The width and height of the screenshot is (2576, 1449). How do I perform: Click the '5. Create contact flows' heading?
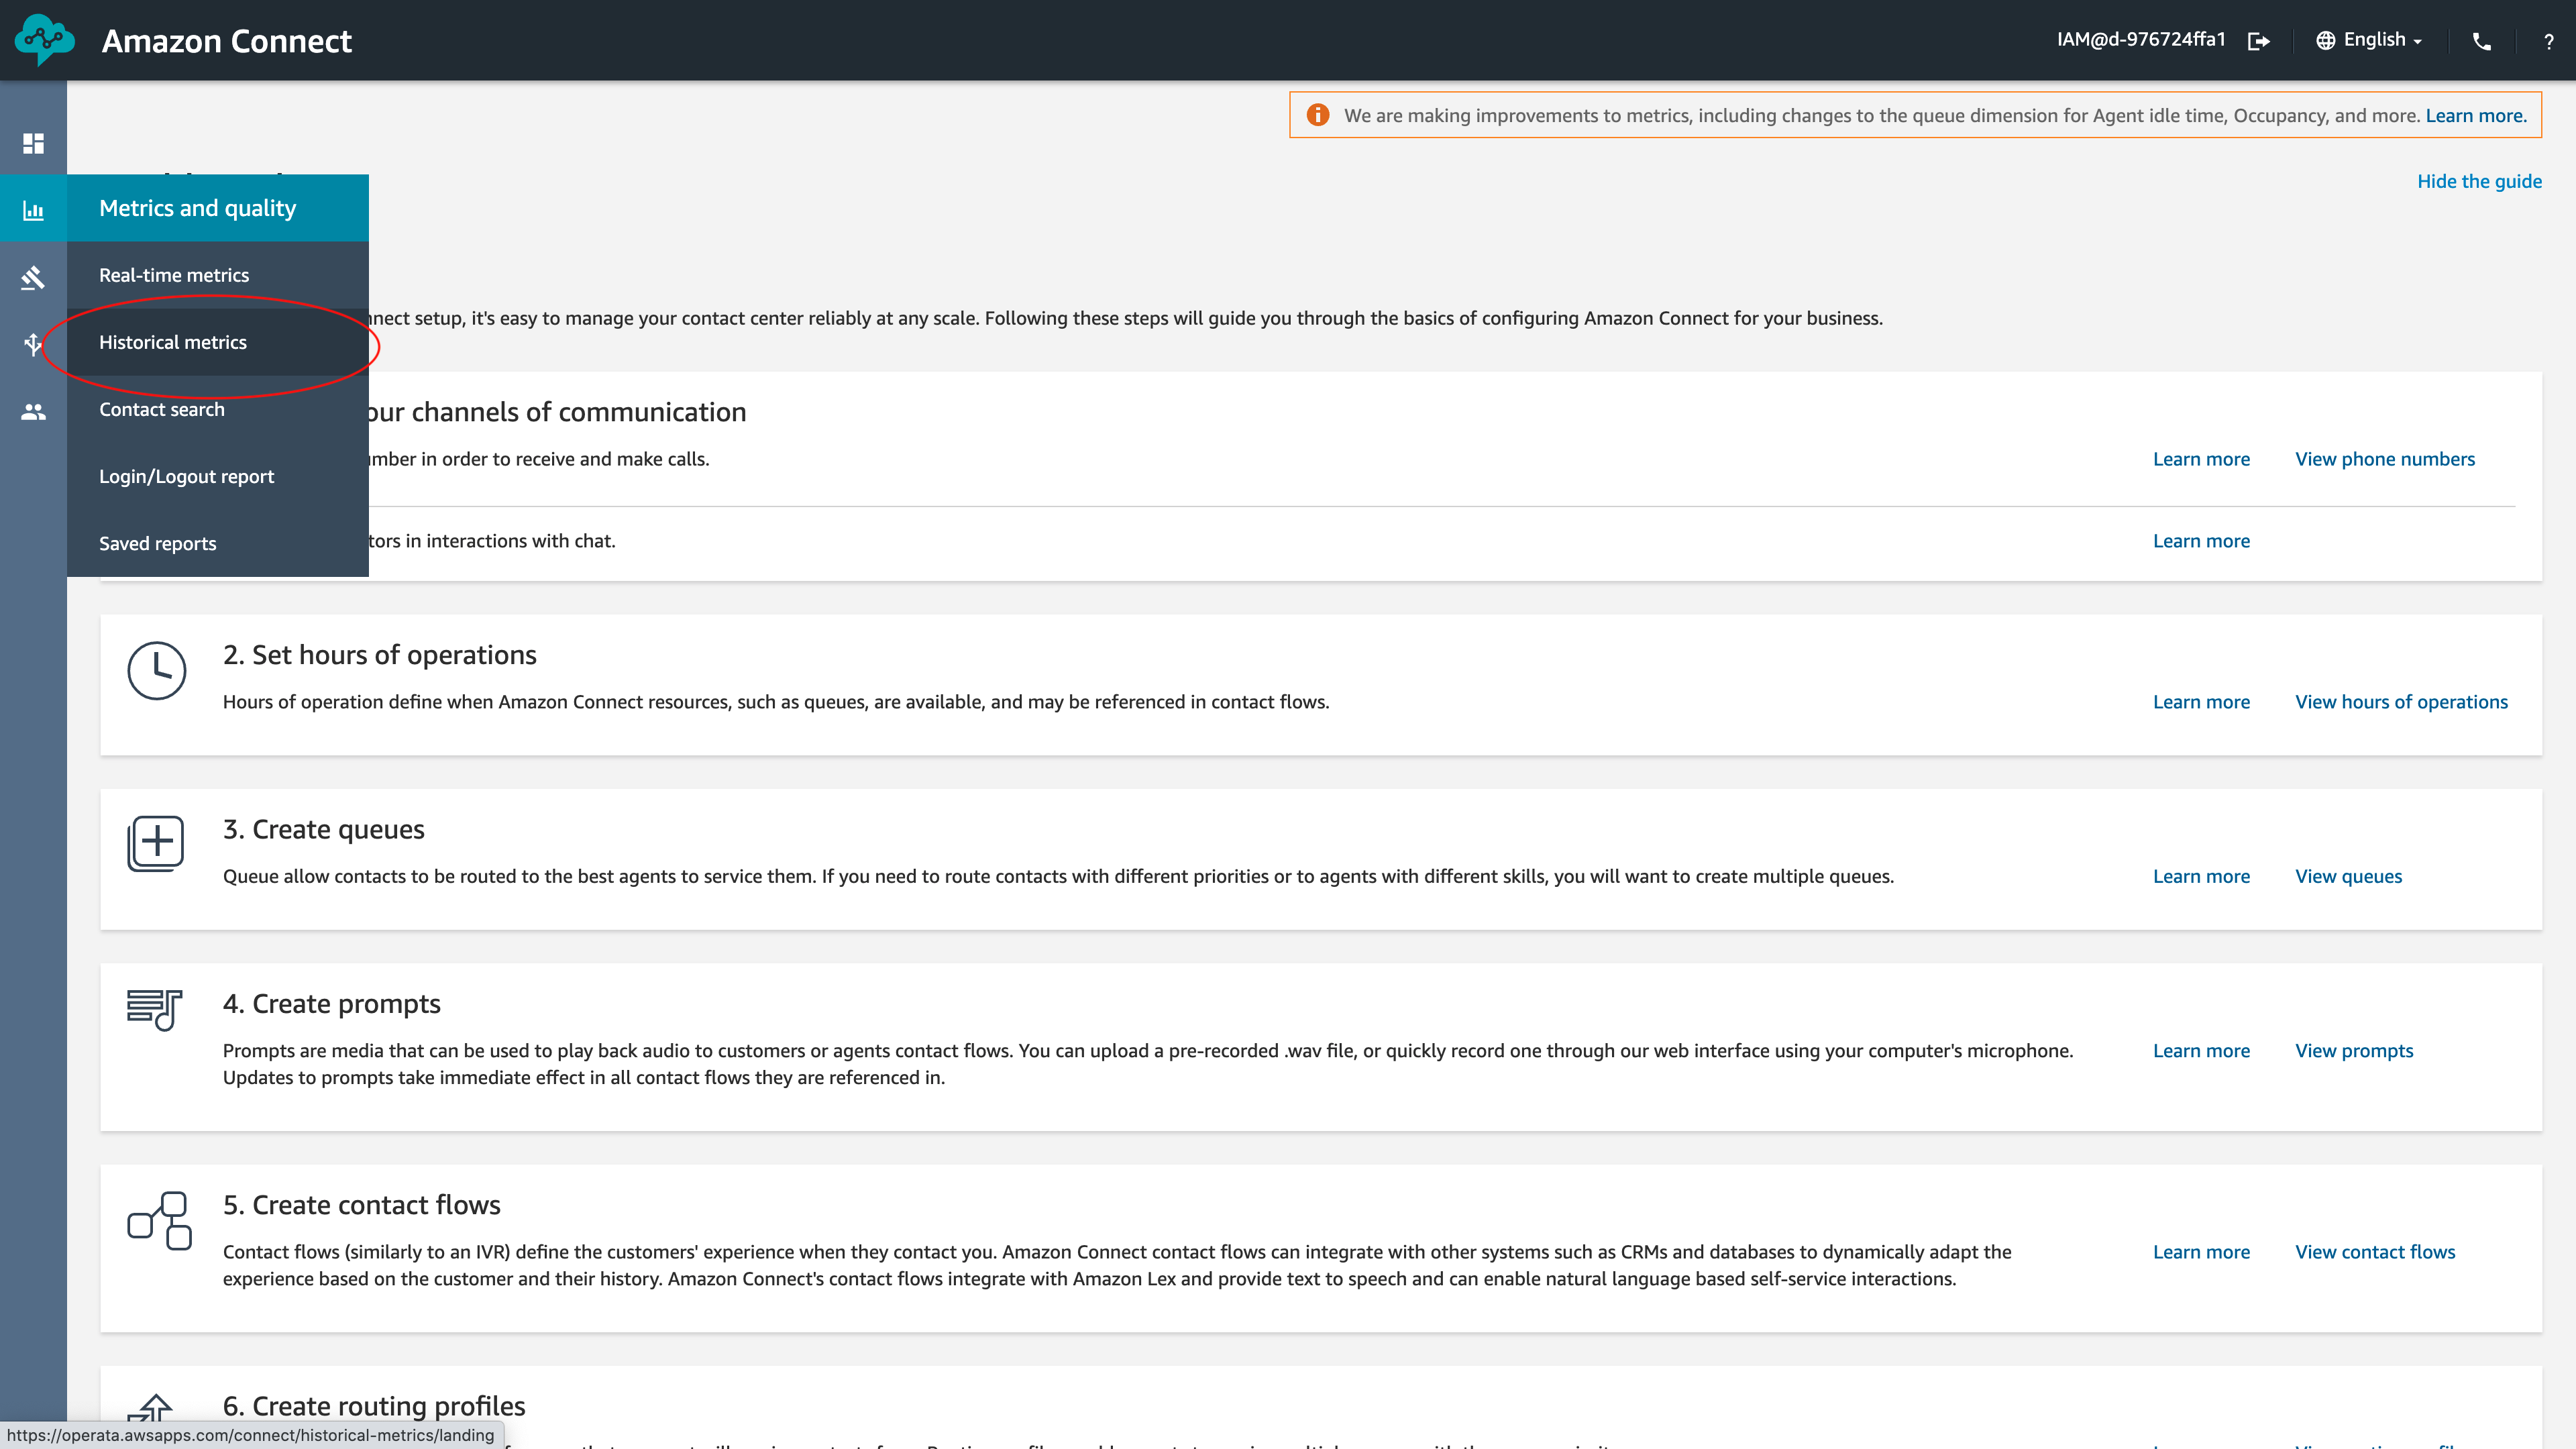pos(362,1205)
